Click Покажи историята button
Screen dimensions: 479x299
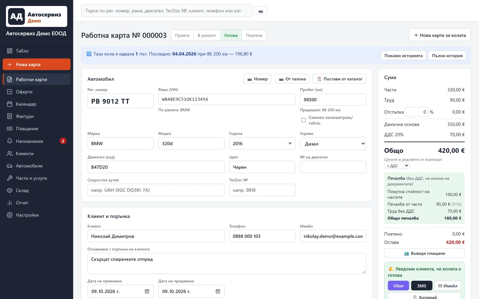point(403,56)
